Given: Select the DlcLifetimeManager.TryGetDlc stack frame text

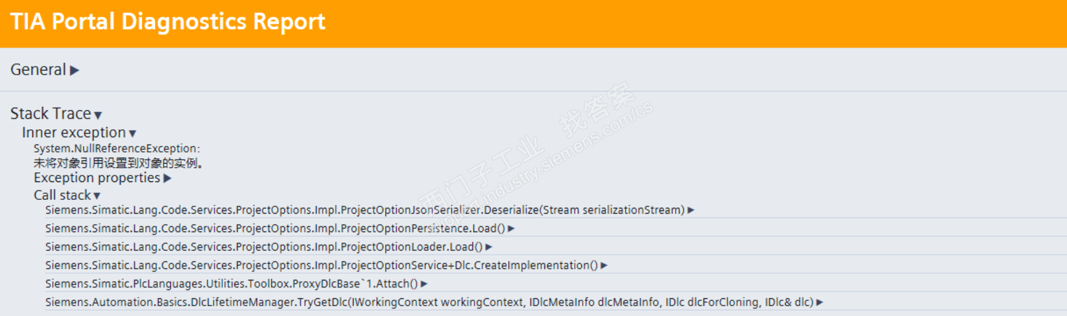Looking at the screenshot, I should (x=429, y=302).
